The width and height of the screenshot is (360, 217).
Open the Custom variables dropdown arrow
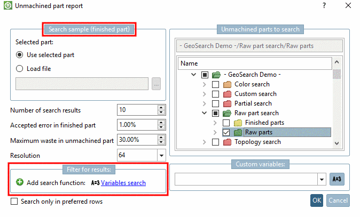[322, 179]
